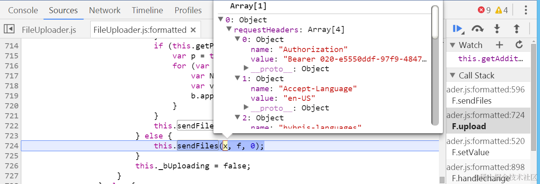Image resolution: width=540 pixels, height=184 pixels.
Task: Collapse the Call Stack section
Action: [452, 76]
